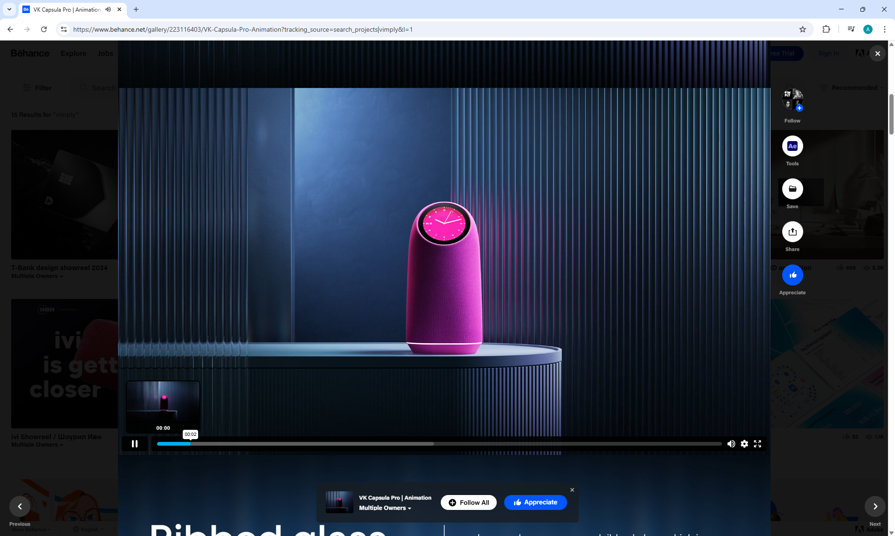Open the After Effects Tools icon
895x536 pixels.
coord(792,146)
